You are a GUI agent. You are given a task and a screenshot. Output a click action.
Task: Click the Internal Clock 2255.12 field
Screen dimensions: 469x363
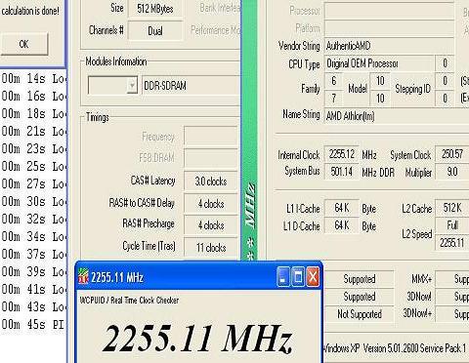point(342,154)
